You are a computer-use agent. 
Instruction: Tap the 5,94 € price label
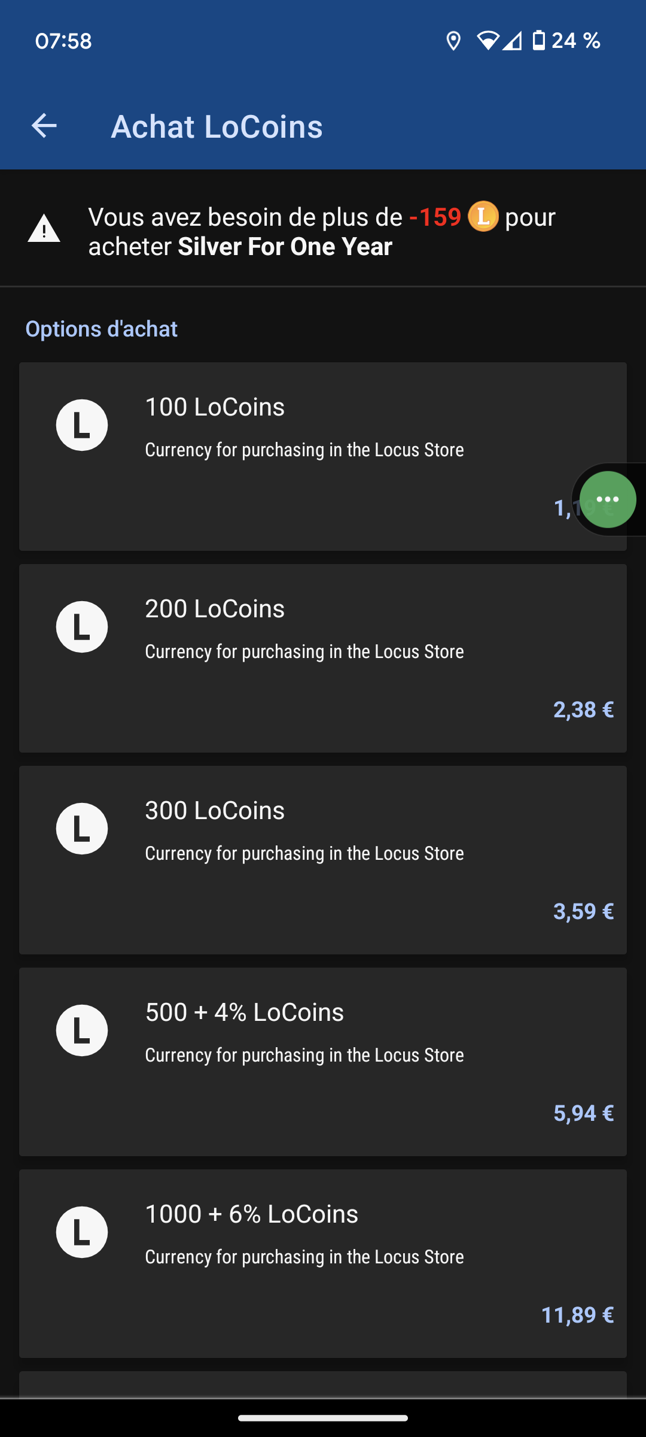pos(583,1113)
